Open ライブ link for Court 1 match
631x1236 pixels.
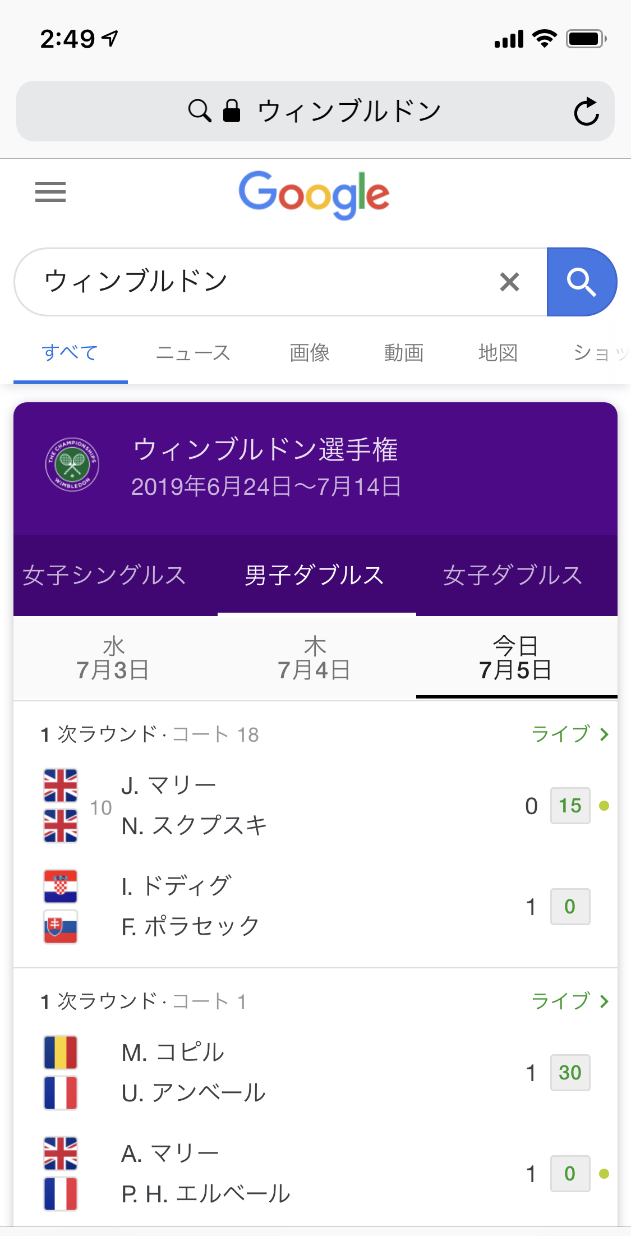tap(569, 1001)
